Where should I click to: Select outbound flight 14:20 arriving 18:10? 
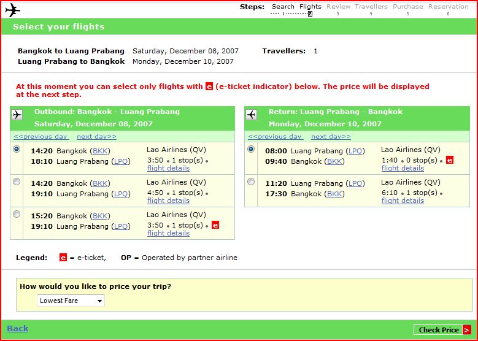pos(17,149)
